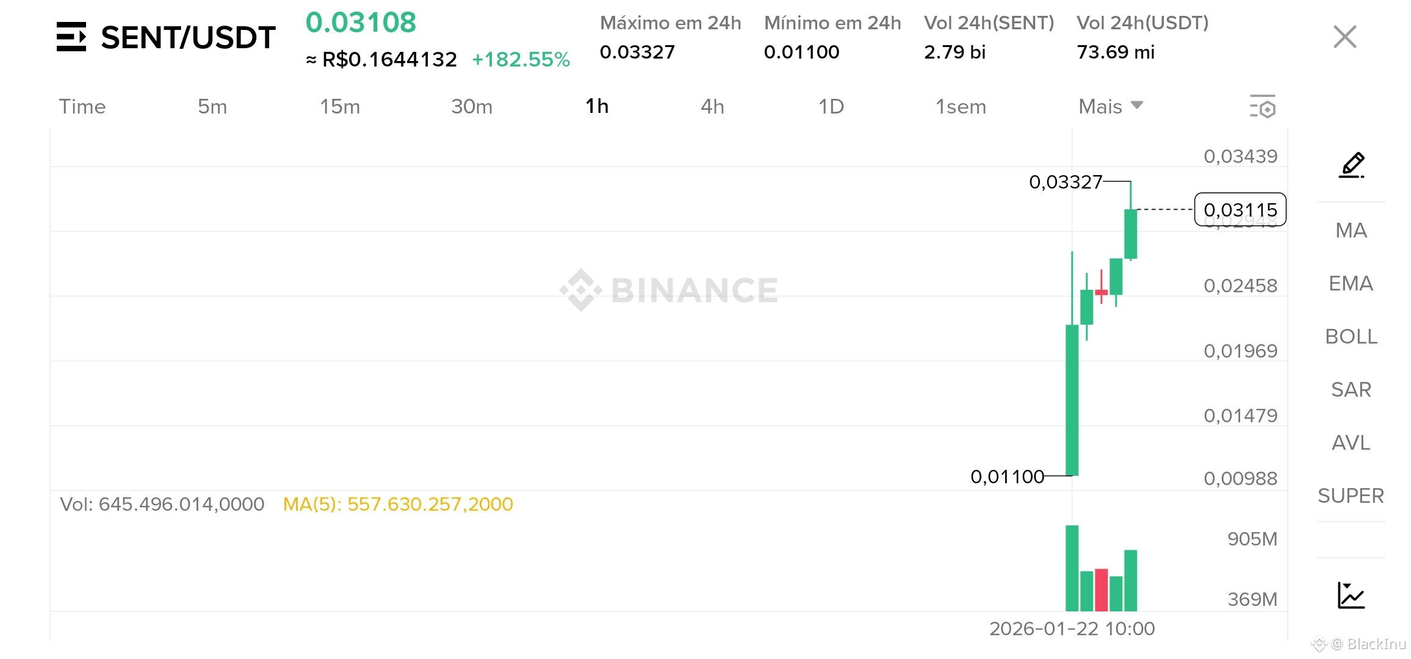Select the Time line chart tab
Image resolution: width=1411 pixels, height=659 pixels.
(x=82, y=106)
